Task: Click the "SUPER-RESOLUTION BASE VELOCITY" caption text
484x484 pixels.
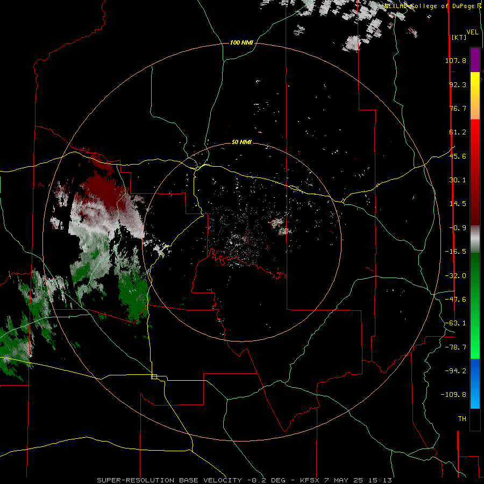Action: 169,480
